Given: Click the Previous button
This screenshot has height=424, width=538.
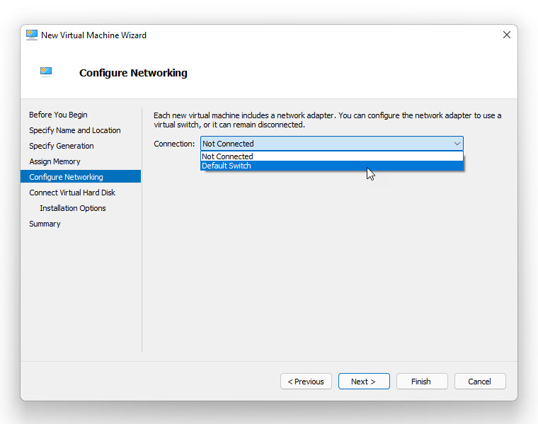Looking at the screenshot, I should pyautogui.click(x=306, y=382).
